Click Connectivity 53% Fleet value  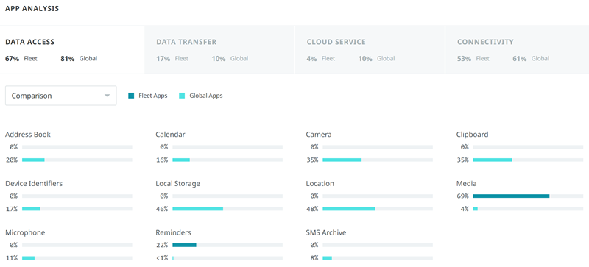(465, 59)
